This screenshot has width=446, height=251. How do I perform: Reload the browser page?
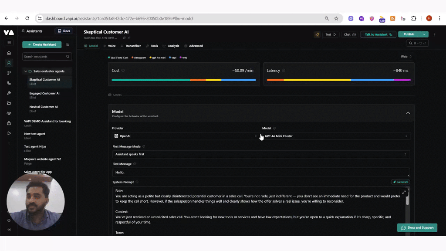(x=27, y=18)
